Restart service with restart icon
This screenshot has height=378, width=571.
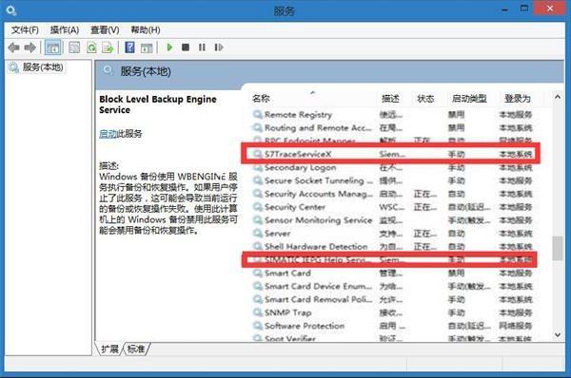click(x=219, y=47)
